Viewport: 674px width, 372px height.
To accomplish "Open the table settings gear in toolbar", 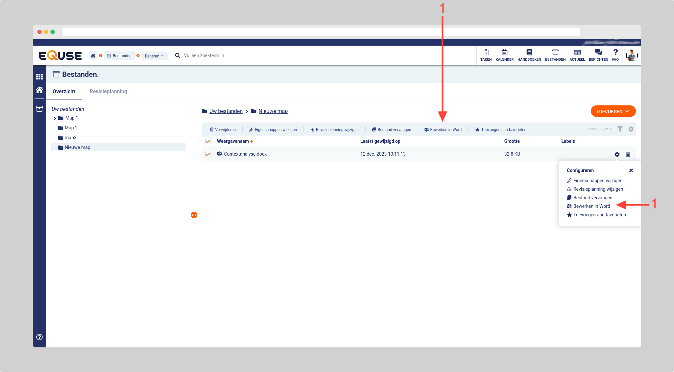I will (631, 129).
